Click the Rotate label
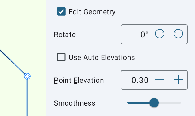195x116 pixels. tap(65, 35)
